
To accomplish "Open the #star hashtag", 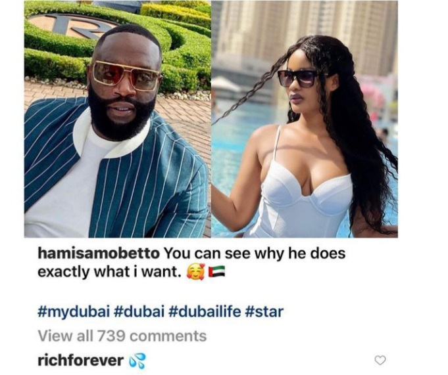I will pyautogui.click(x=264, y=311).
